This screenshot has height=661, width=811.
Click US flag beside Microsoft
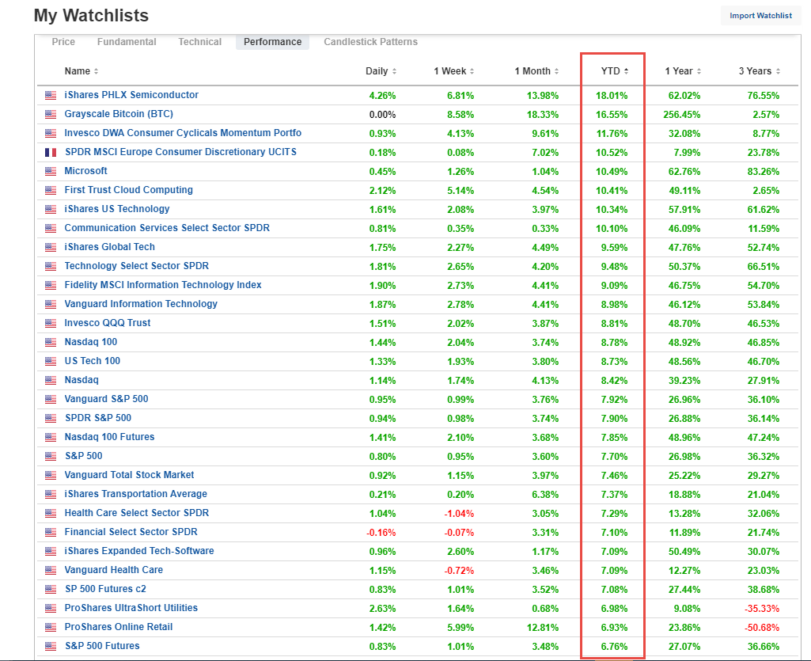coord(51,171)
